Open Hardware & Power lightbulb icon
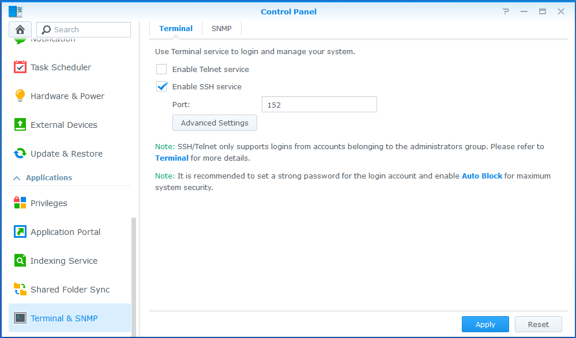Viewport: 576px width, 338px height. 20,96
